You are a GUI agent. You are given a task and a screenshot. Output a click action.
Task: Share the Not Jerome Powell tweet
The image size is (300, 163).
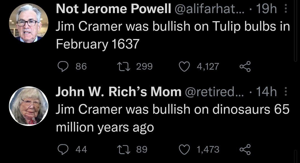tap(245, 67)
